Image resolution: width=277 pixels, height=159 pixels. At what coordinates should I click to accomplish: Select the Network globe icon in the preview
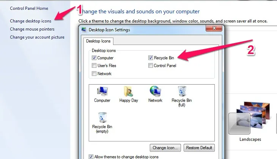click(155, 92)
